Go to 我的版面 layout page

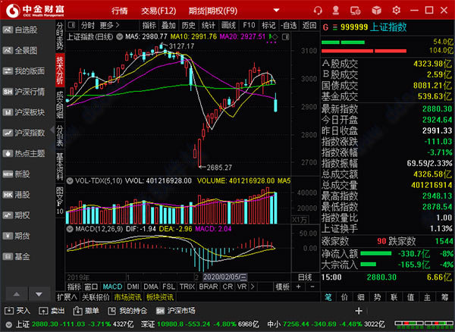click(24, 71)
